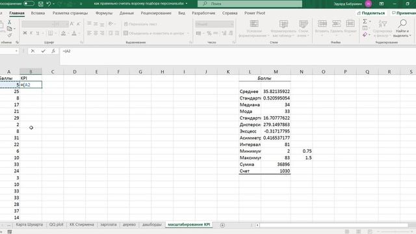Open Format cells dropdown
416x234 pixels.
click(x=350, y=27)
